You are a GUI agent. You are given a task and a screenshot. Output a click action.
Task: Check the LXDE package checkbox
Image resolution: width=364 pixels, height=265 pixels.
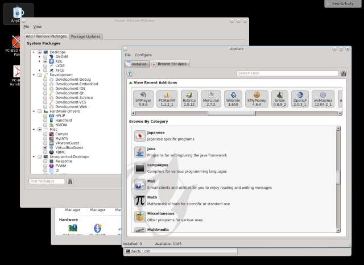click(45, 65)
